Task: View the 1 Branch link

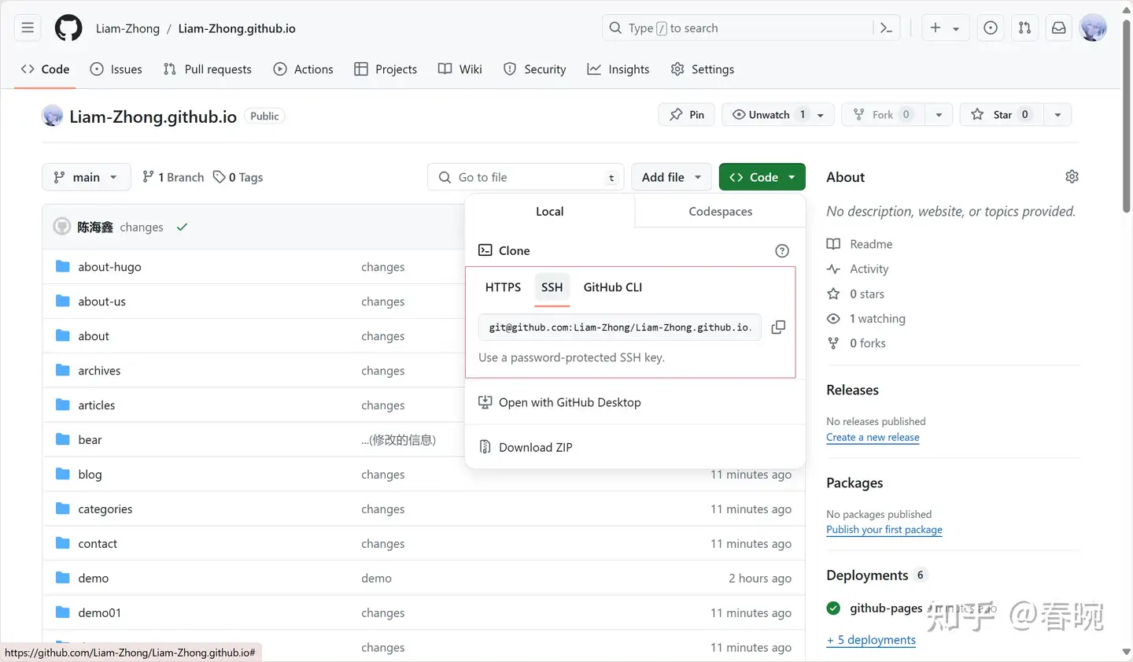Action: point(173,177)
